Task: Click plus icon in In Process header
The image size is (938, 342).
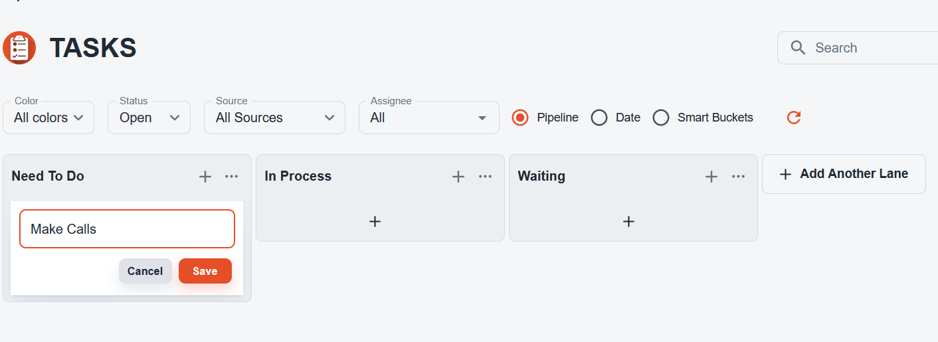Action: click(x=458, y=176)
